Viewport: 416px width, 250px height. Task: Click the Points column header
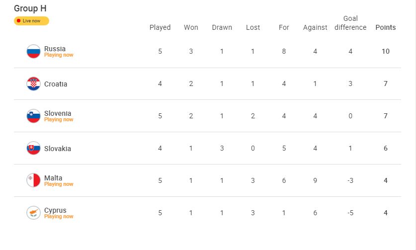[386, 27]
